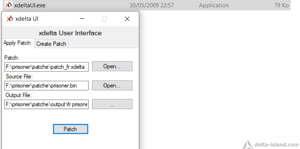Viewport: 300px width, 149px height.
Task: Click the Output File: label
Action: 19,95
